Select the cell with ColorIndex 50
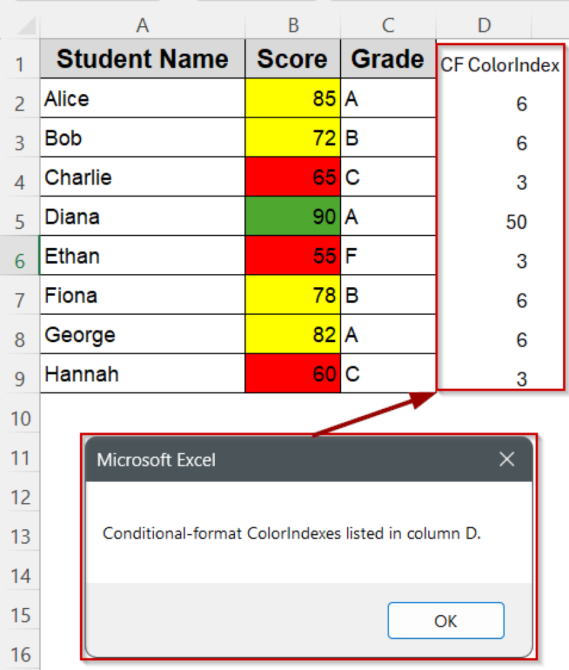 coord(500,222)
